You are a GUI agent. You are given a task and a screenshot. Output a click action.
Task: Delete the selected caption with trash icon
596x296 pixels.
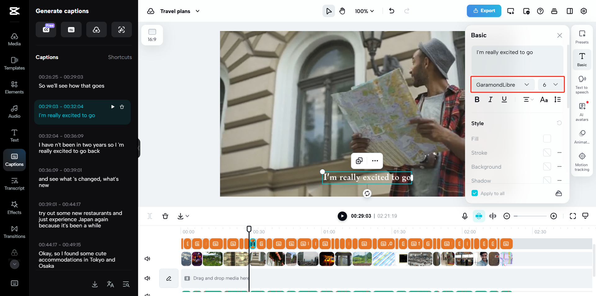(122, 107)
